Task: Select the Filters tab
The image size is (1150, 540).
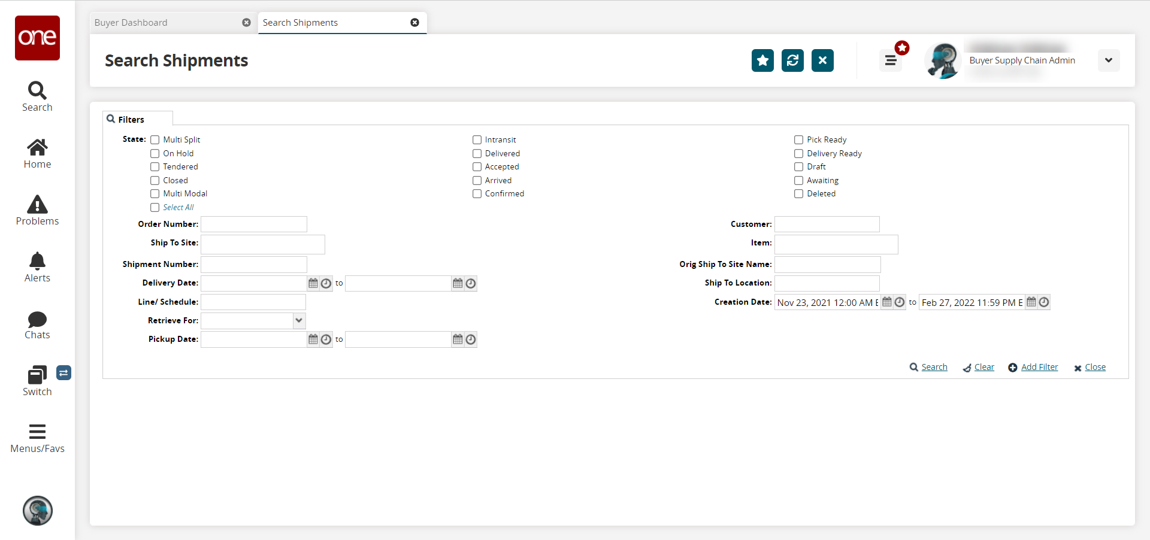Action: coord(138,119)
